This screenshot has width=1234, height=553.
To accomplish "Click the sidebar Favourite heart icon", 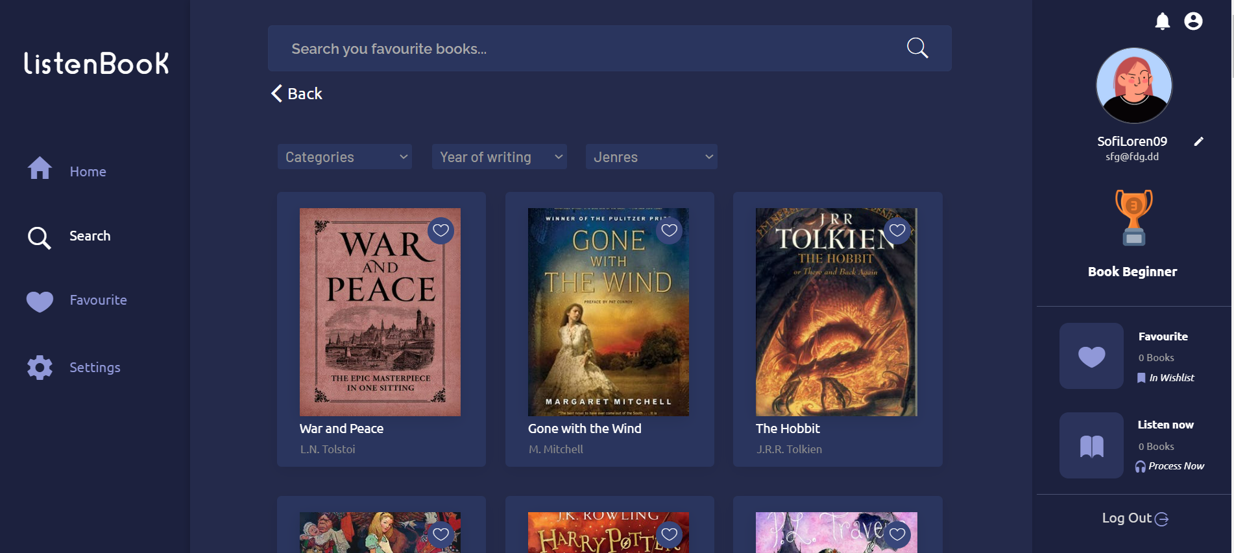I will point(40,301).
